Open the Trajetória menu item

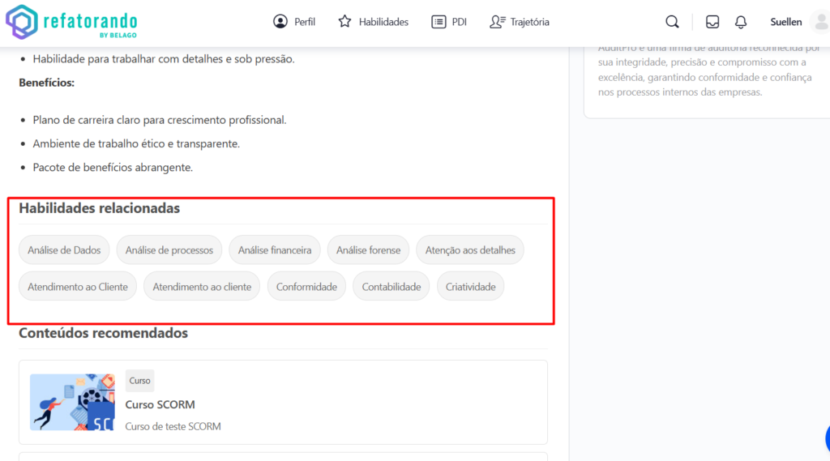pyautogui.click(x=529, y=22)
